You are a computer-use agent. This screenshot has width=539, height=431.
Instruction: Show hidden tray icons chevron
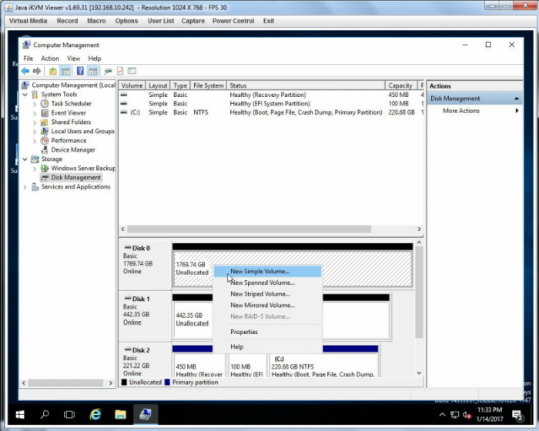(443, 415)
